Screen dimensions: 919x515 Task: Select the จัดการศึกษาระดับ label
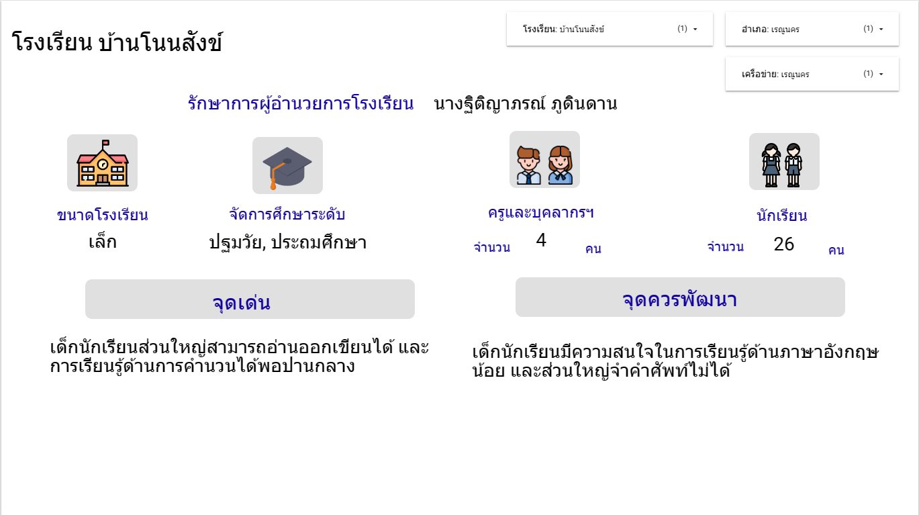click(287, 215)
